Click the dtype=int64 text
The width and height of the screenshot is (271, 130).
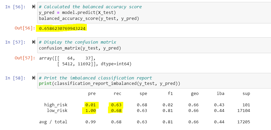[x=114, y=64]
